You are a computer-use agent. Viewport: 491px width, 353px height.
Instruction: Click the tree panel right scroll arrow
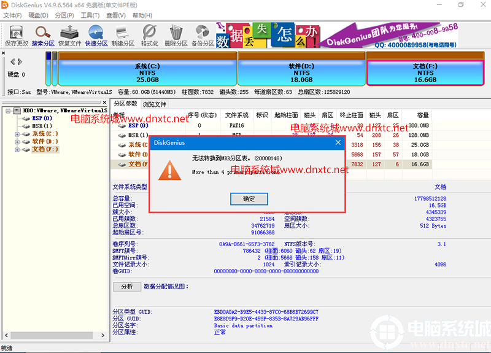coord(103,335)
